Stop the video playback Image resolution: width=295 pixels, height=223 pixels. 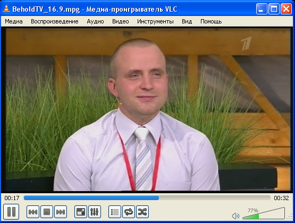click(x=47, y=212)
